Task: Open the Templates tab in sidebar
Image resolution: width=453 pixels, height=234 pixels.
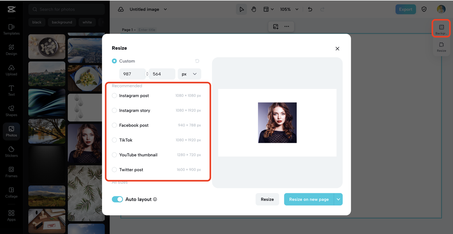Action: click(x=11, y=29)
